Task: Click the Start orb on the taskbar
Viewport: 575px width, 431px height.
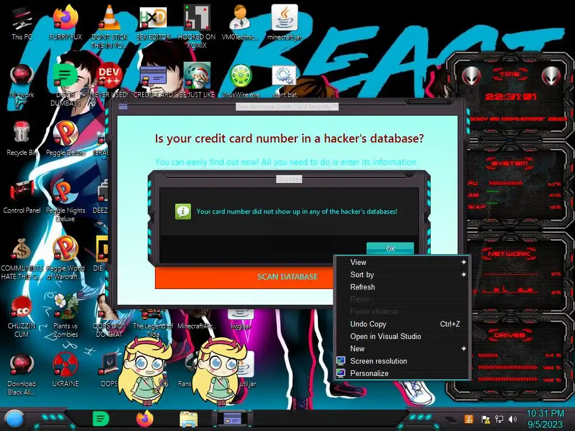Action: pos(15,419)
